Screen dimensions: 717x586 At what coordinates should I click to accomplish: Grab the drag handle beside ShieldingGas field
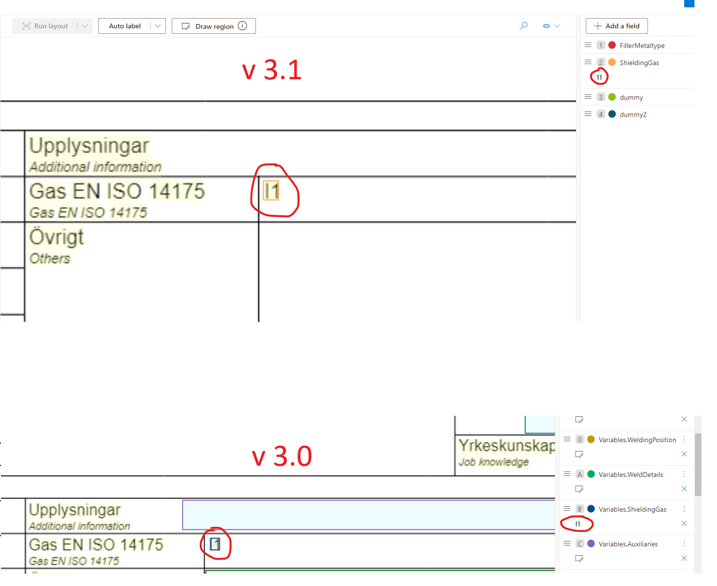tap(588, 62)
